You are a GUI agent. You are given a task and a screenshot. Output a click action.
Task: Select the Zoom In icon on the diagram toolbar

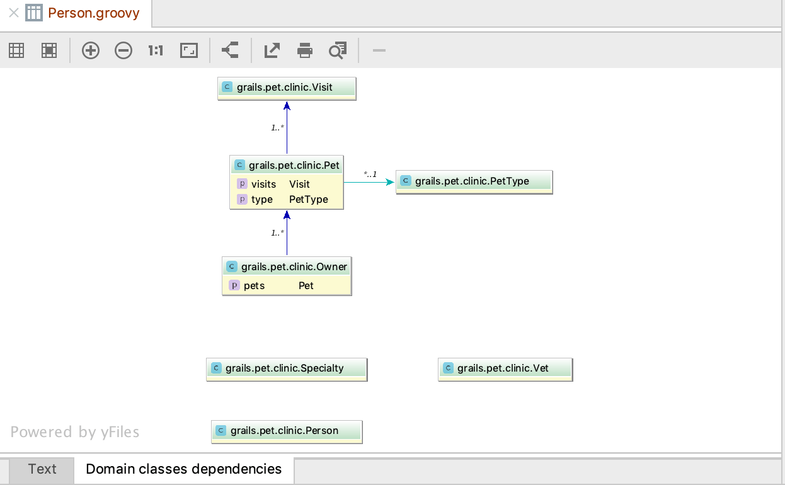click(x=90, y=50)
